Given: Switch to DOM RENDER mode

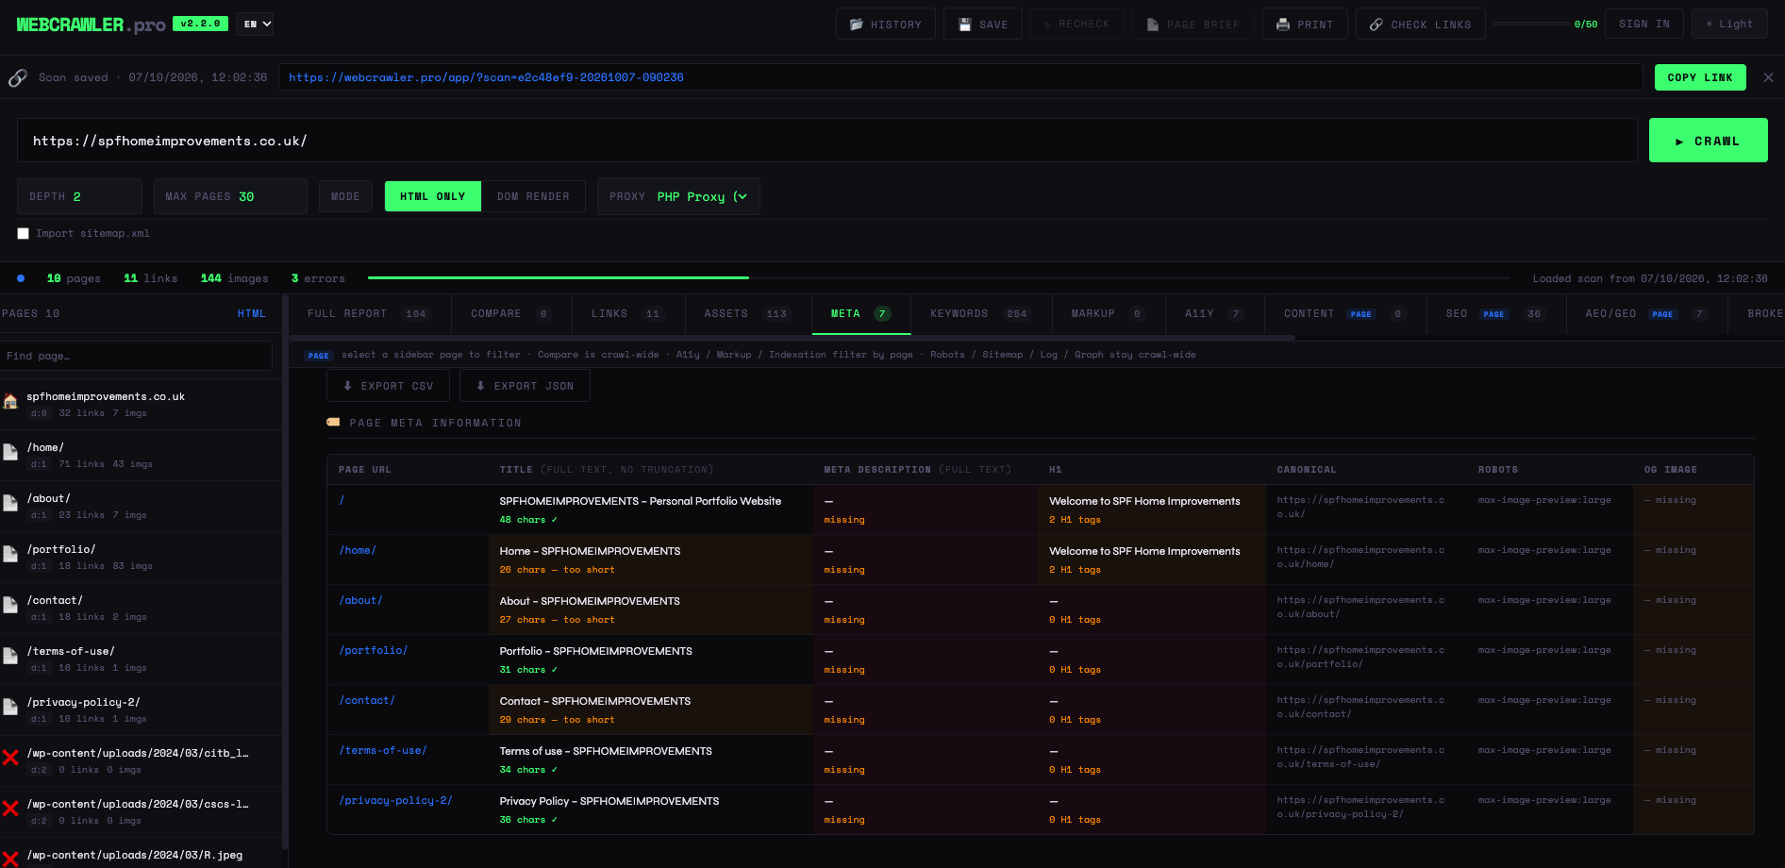Looking at the screenshot, I should [533, 196].
